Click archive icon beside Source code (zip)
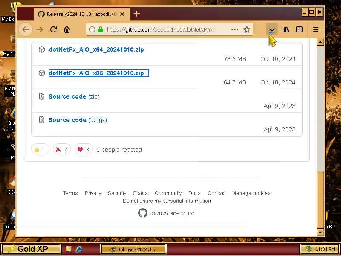Screen dimensions: 341x256 pyautogui.click(x=41, y=96)
